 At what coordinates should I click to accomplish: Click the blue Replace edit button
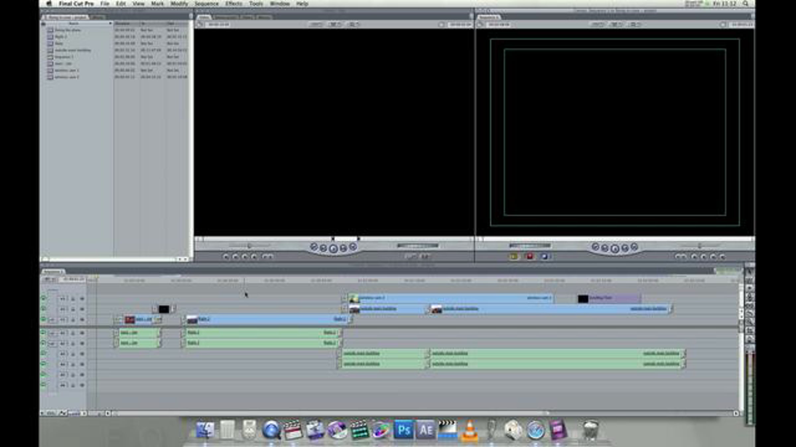pos(544,256)
